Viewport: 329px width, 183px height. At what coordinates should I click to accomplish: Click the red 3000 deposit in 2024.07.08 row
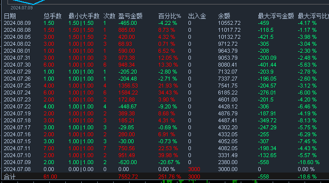coord(194,169)
